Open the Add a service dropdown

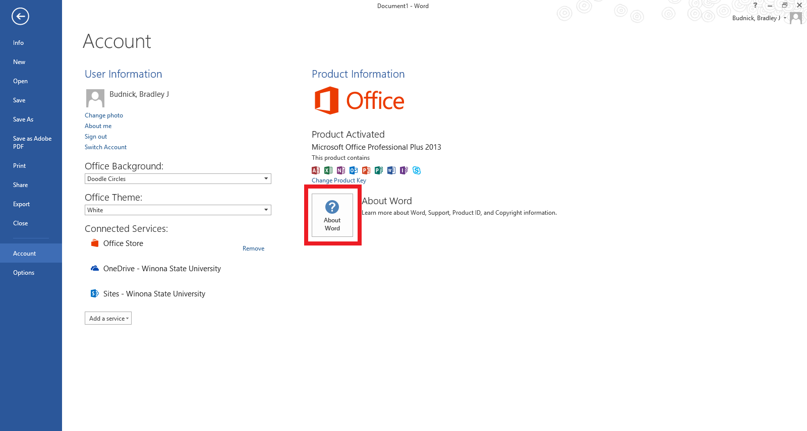click(108, 319)
